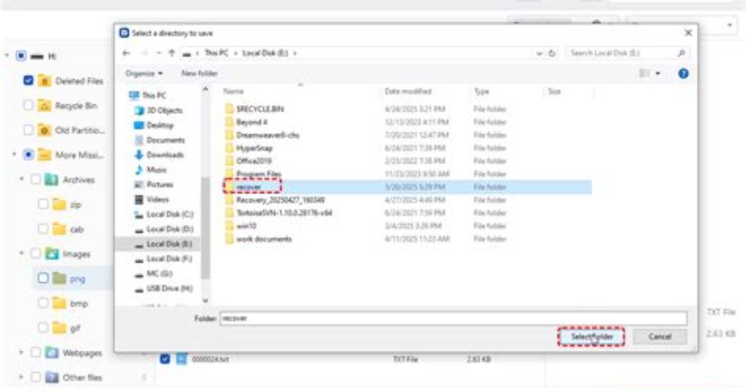The height and width of the screenshot is (392, 746).
Task: Select Local Disk (C:) in navigation pane
Action: [164, 214]
